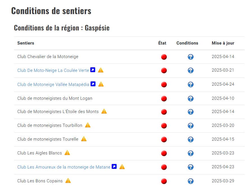
Task: Click the update date 2025-03-20 for Tourbillon
Action: tap(223, 125)
